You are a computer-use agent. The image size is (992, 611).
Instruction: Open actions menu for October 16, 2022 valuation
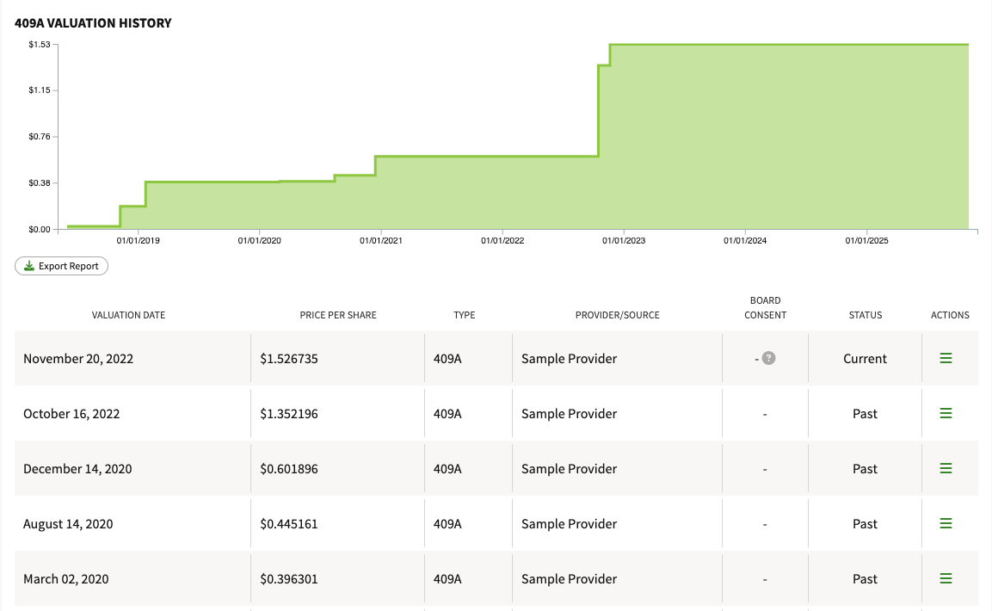[x=946, y=414]
